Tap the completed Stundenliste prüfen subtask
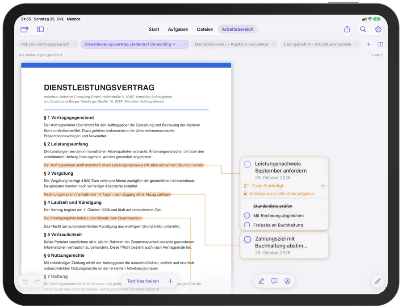This screenshot has width=402, height=308. click(x=273, y=206)
